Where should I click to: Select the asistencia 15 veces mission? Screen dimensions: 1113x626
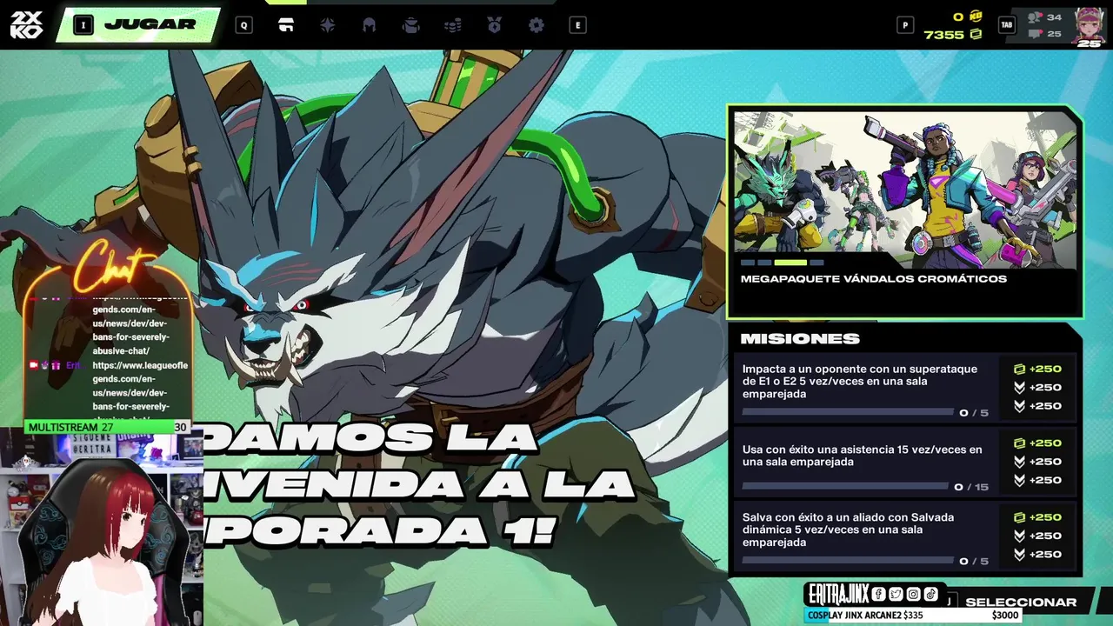(x=904, y=461)
